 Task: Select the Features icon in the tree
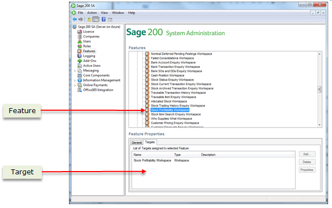[x=79, y=51]
